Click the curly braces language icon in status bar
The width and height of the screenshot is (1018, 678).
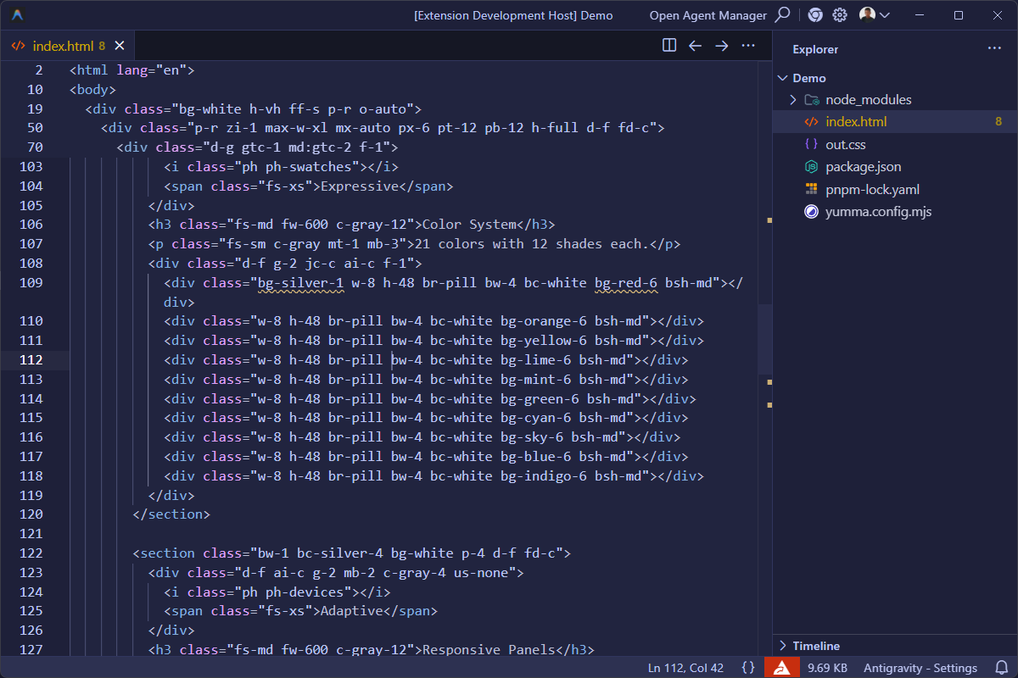pyautogui.click(x=747, y=668)
